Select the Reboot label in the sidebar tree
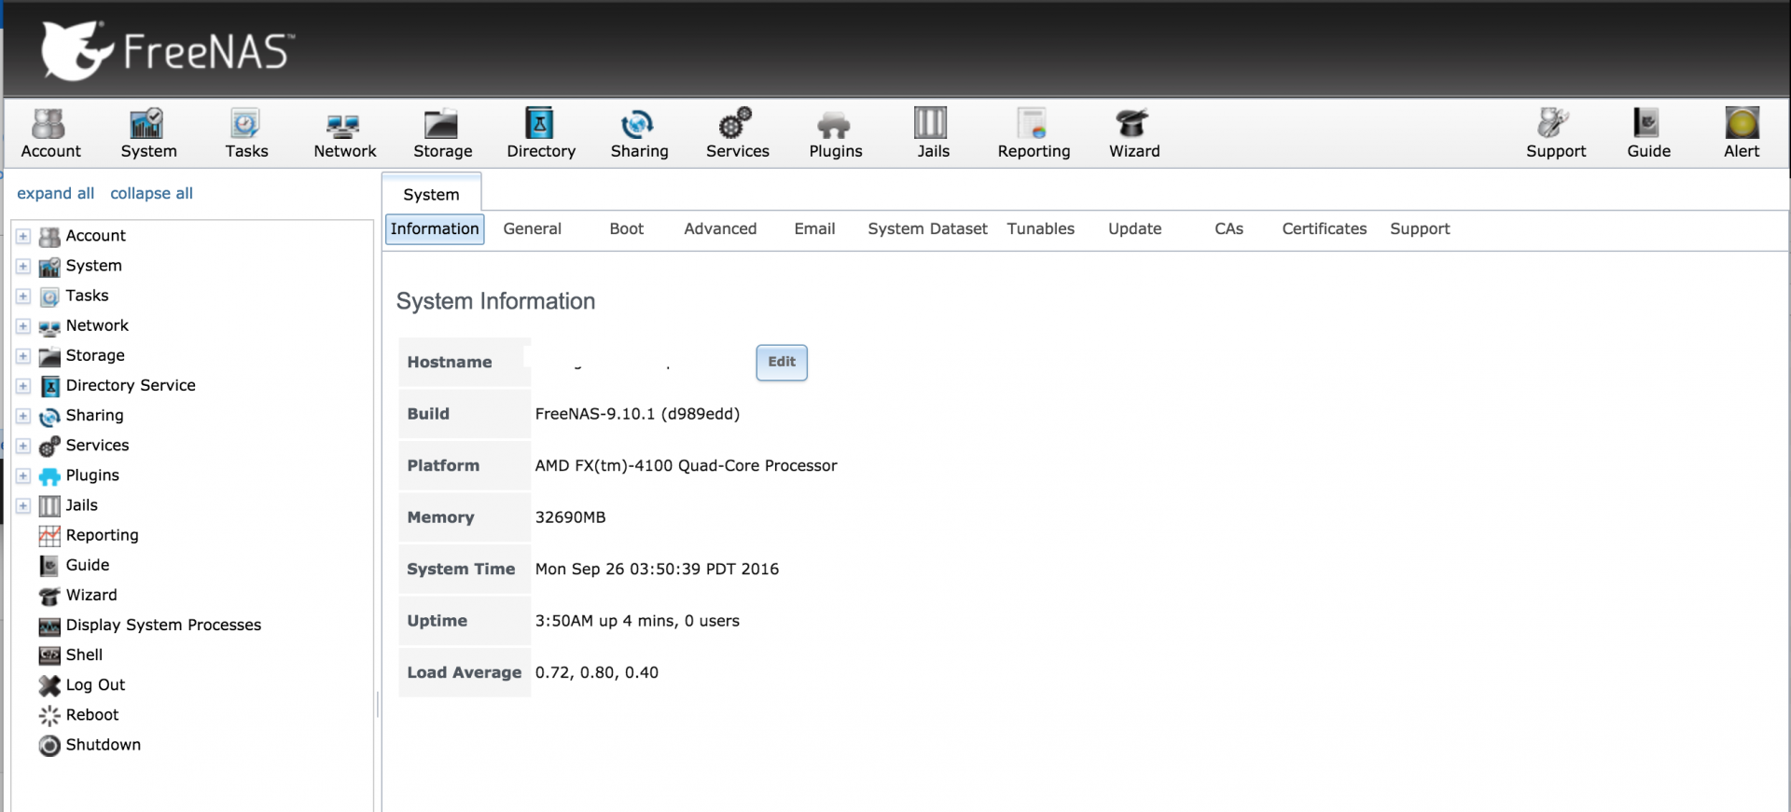 coord(92,714)
